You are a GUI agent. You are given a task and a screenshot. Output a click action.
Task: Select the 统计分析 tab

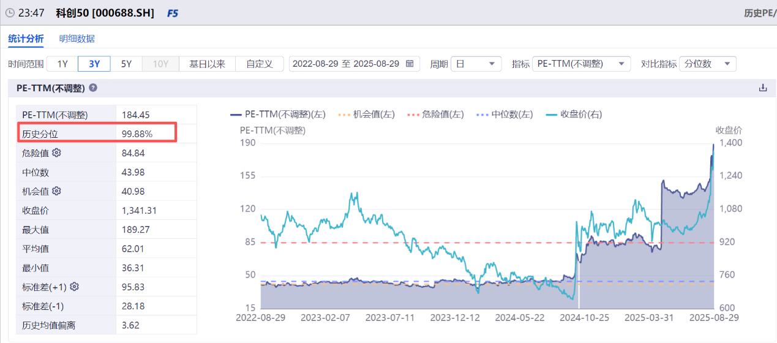click(26, 39)
